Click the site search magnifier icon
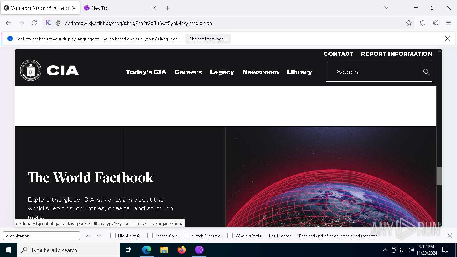This screenshot has height=257, width=457. 426,72
